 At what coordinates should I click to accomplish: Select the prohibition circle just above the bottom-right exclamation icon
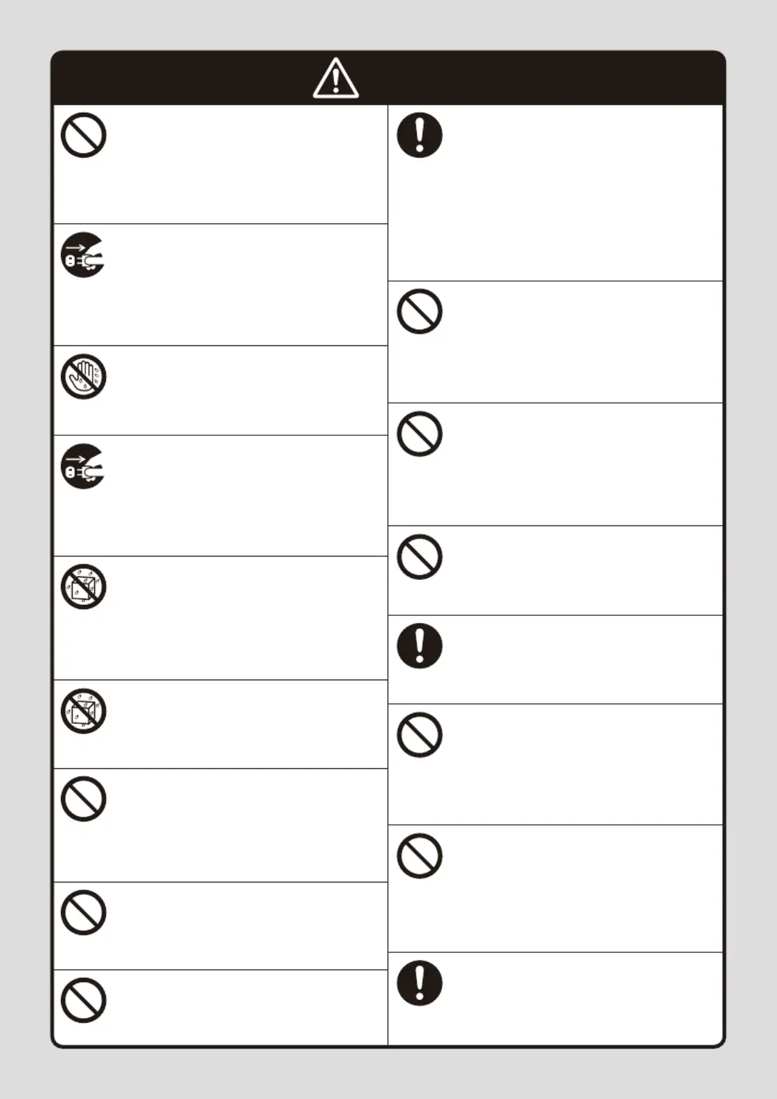tap(419, 856)
